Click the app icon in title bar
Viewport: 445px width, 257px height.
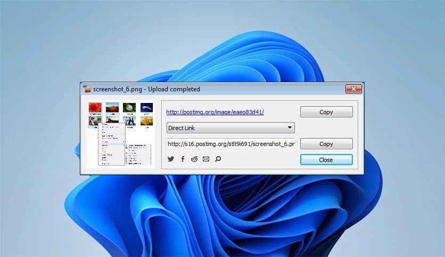(87, 89)
